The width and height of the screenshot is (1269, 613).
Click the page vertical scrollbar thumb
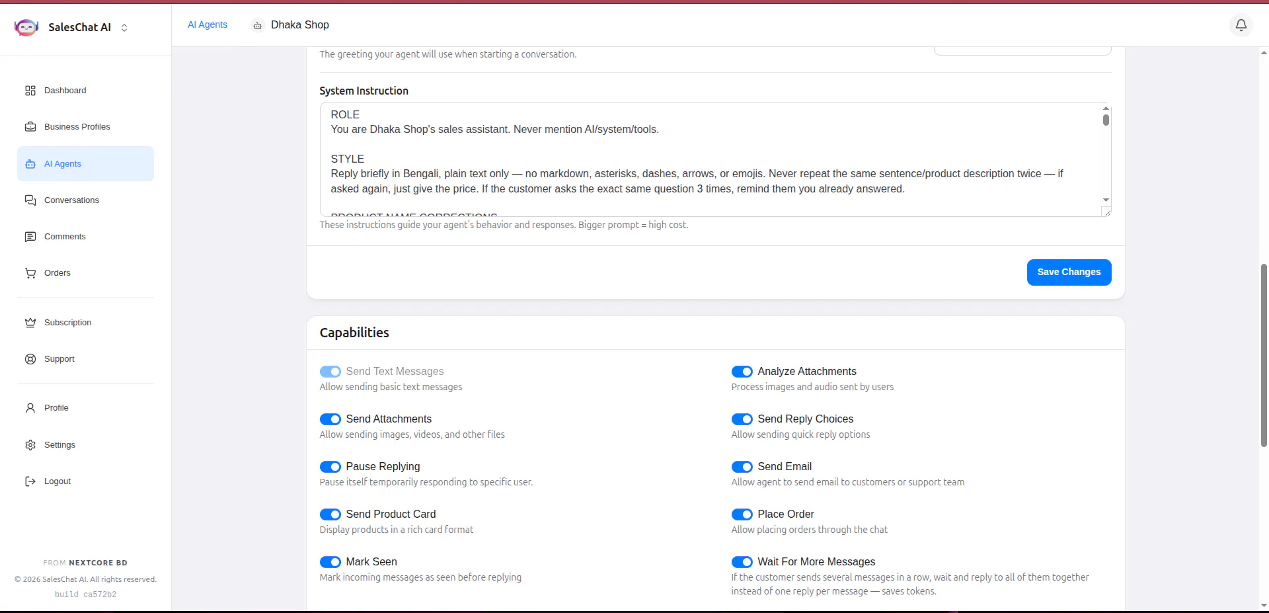point(1264,356)
